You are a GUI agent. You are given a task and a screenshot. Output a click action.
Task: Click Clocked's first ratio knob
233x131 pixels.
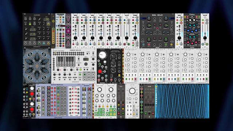[26, 29]
